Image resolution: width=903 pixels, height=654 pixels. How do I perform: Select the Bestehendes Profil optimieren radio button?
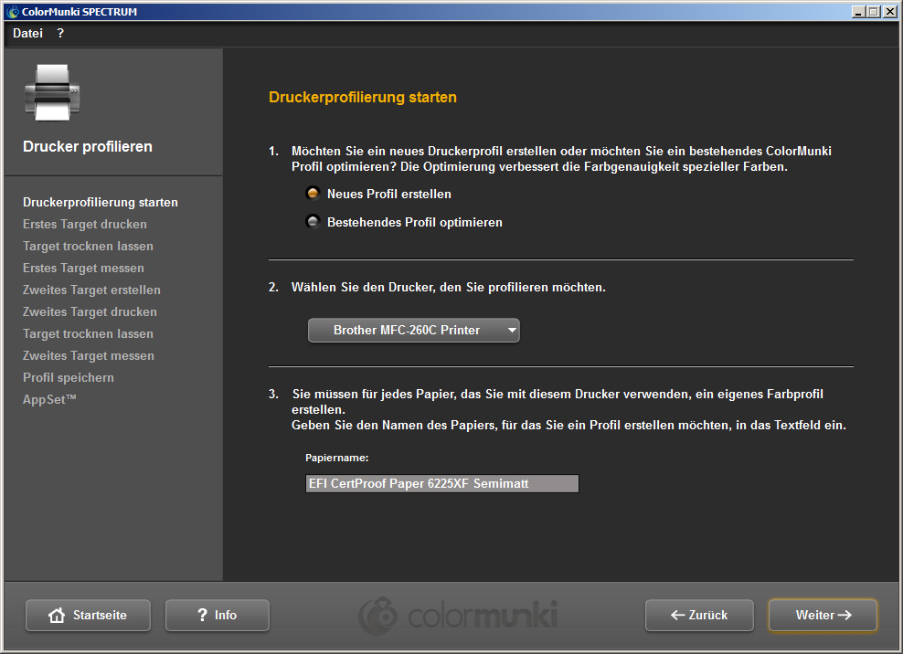(x=313, y=222)
